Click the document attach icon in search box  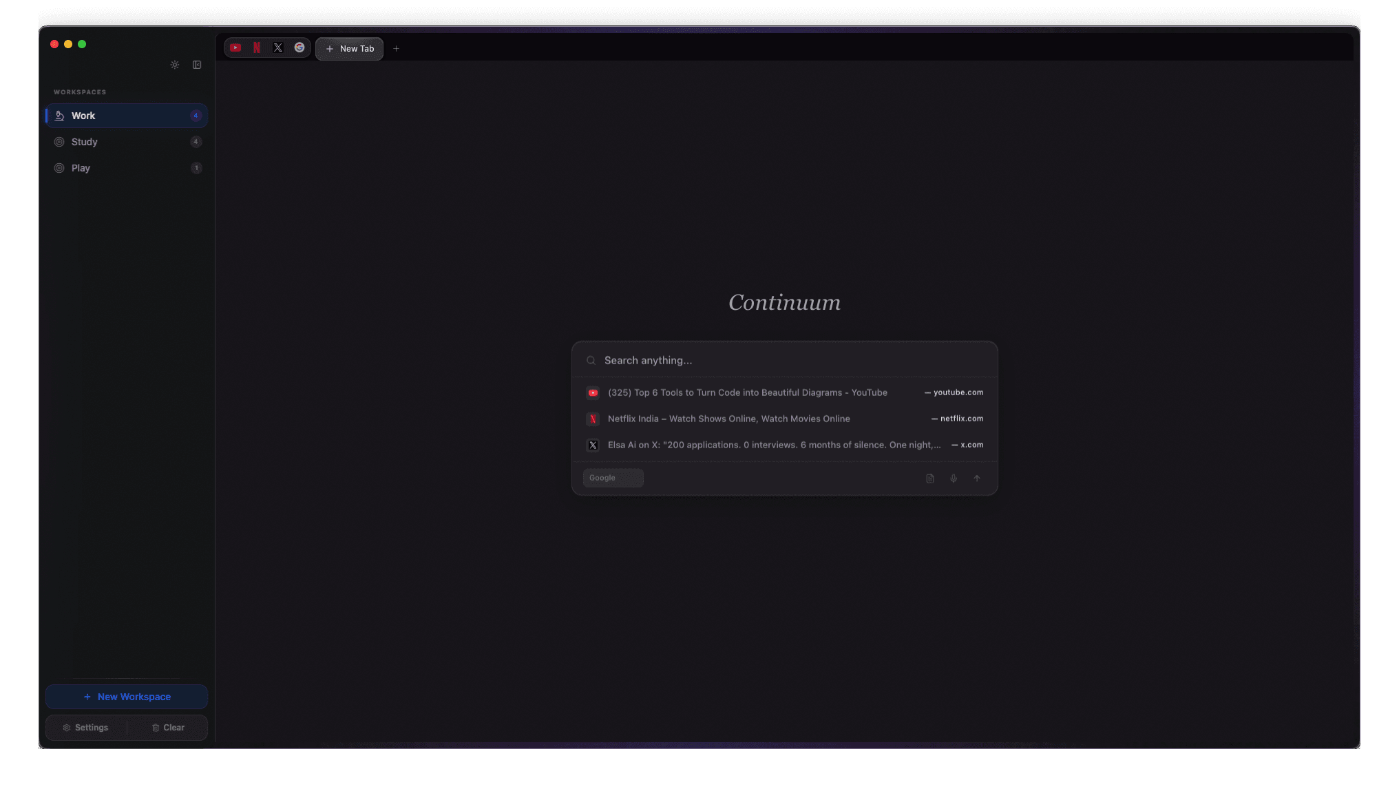pos(930,478)
